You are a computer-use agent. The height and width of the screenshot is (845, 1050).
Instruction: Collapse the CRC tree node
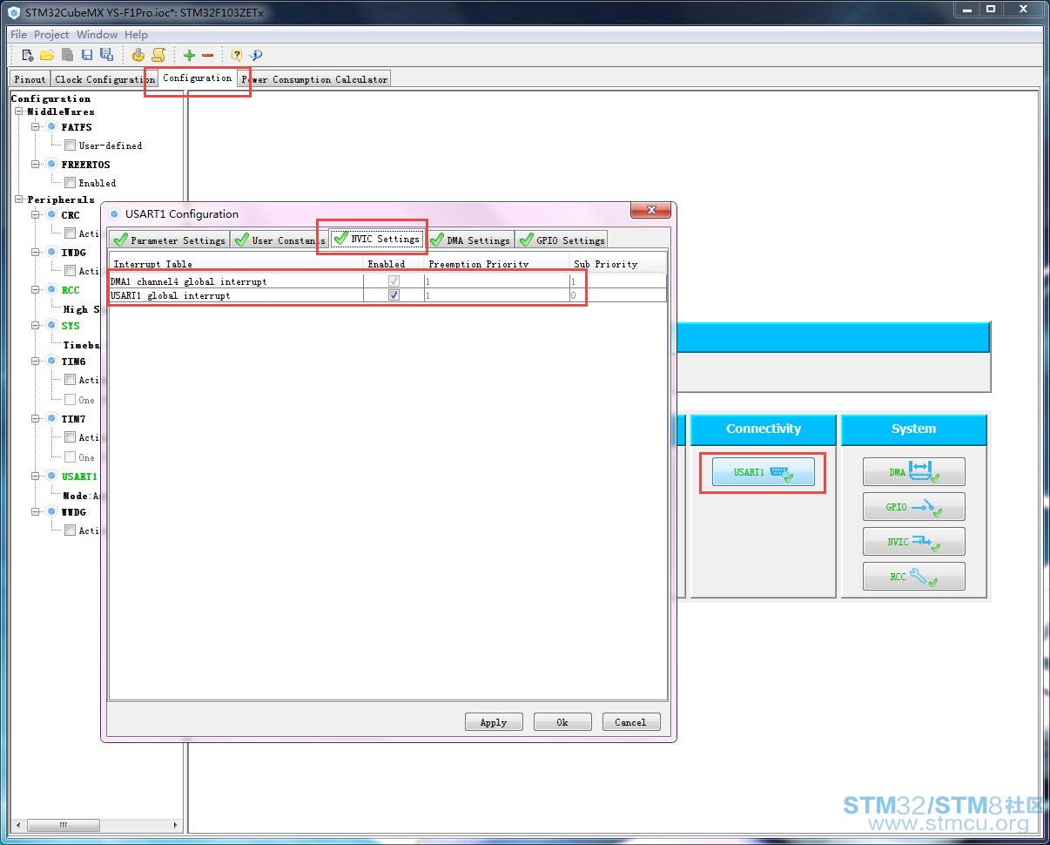[x=37, y=215]
